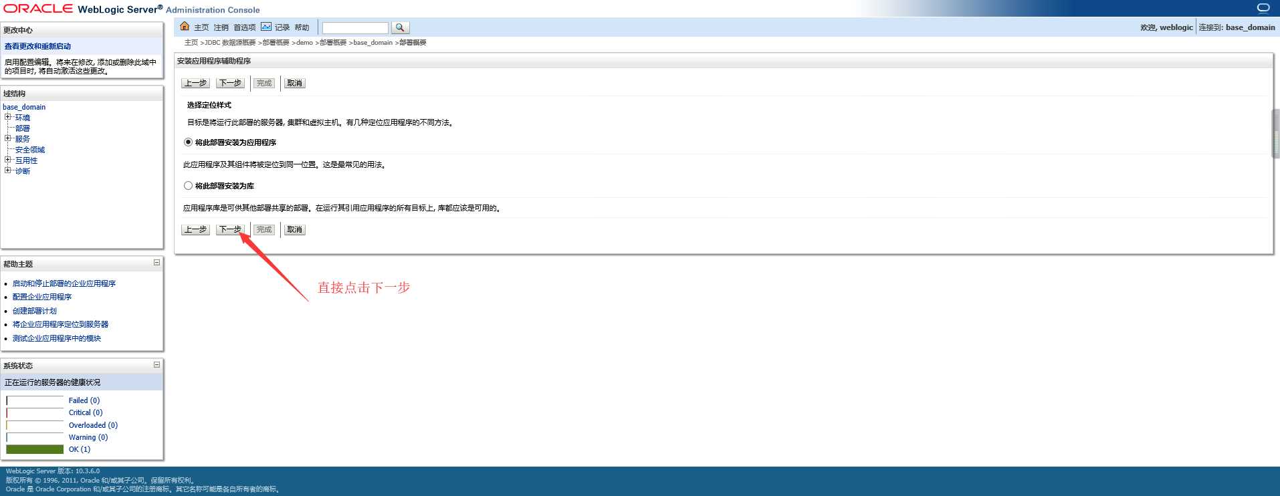Select 将此部署安装为库 radio option
The height and width of the screenshot is (496, 1280).
point(188,185)
